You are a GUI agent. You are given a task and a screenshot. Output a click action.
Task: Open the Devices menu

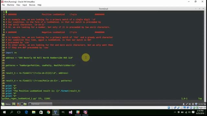pyautogui.click(x=32, y=5)
